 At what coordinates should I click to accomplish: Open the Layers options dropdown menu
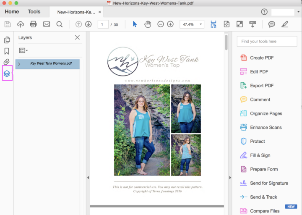(x=23, y=50)
